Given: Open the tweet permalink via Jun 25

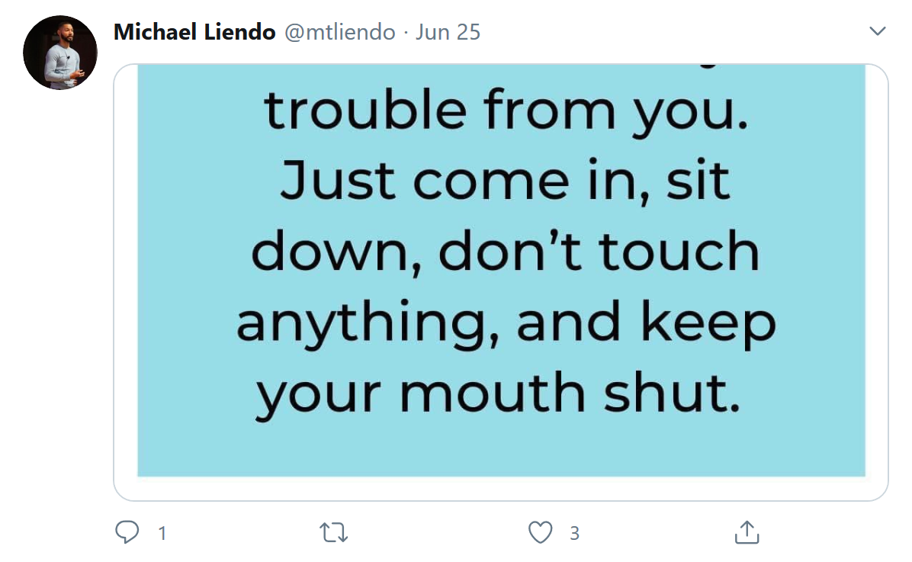Looking at the screenshot, I should [448, 32].
